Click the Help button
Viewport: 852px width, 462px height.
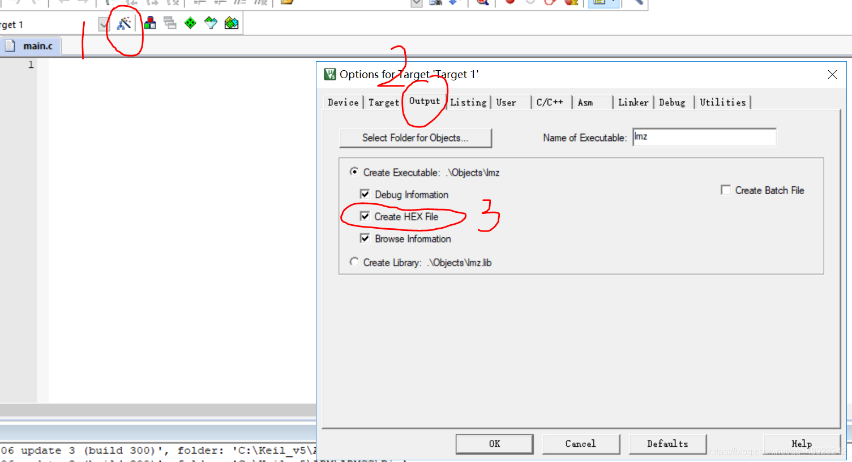802,444
